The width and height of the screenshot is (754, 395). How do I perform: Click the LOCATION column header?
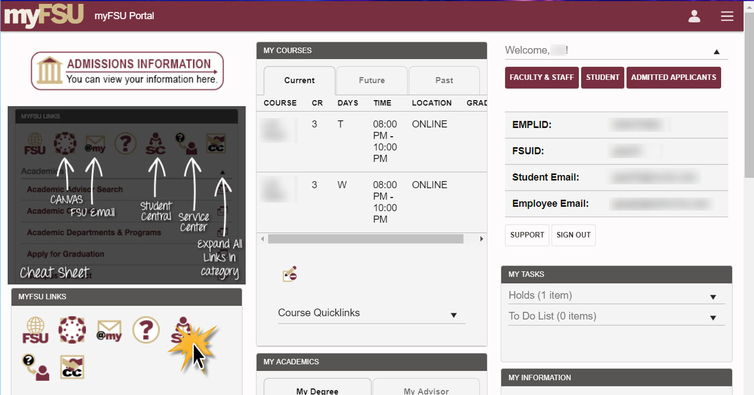click(432, 103)
